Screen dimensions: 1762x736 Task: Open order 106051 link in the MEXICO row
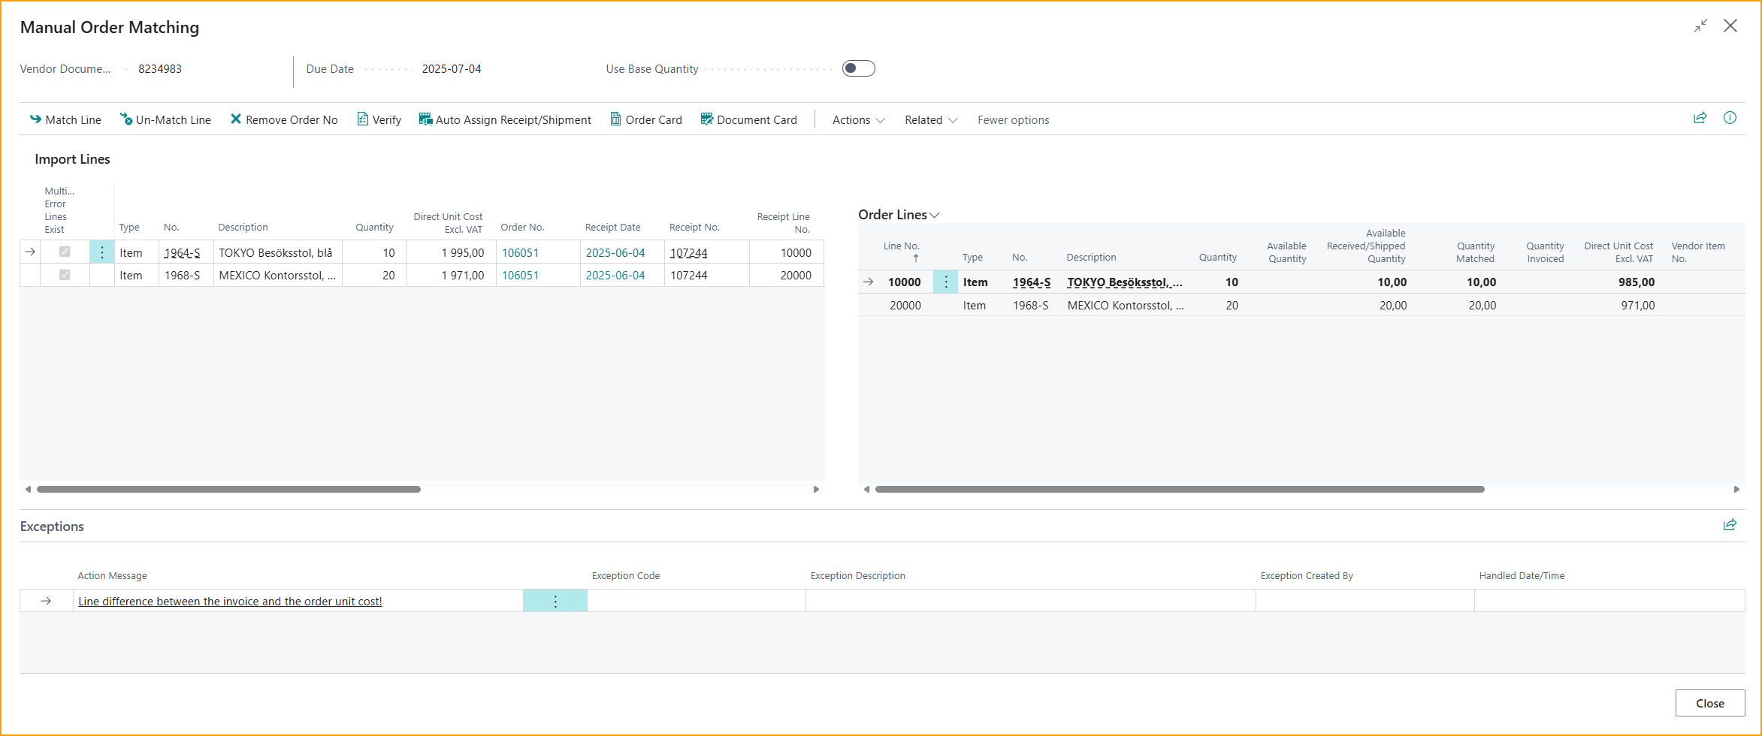pos(520,276)
